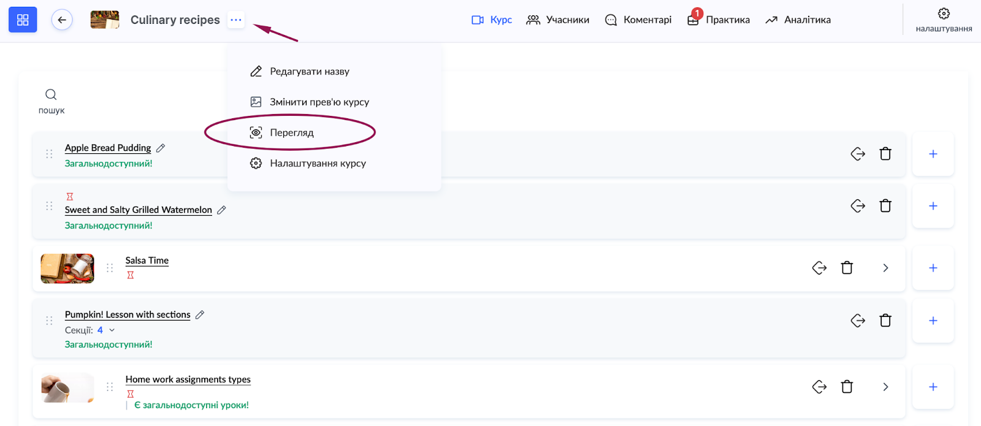Open the three-dots course menu
Image resolution: width=981 pixels, height=426 pixels.
tap(236, 20)
